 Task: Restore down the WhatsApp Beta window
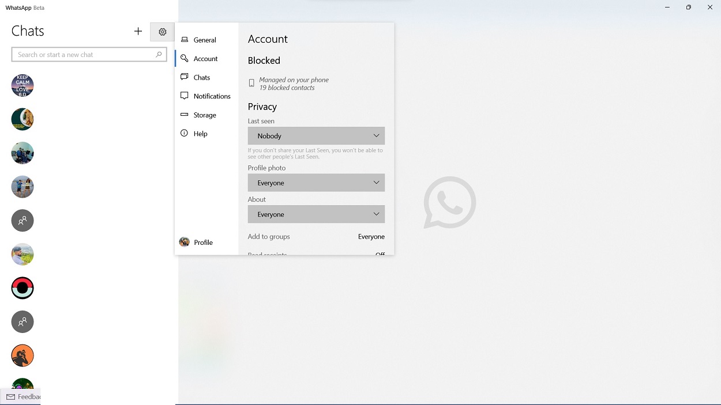[x=689, y=7]
